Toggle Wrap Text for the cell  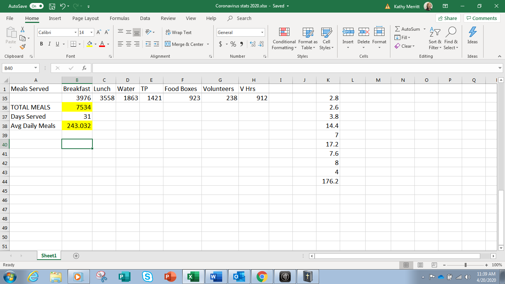(179, 33)
